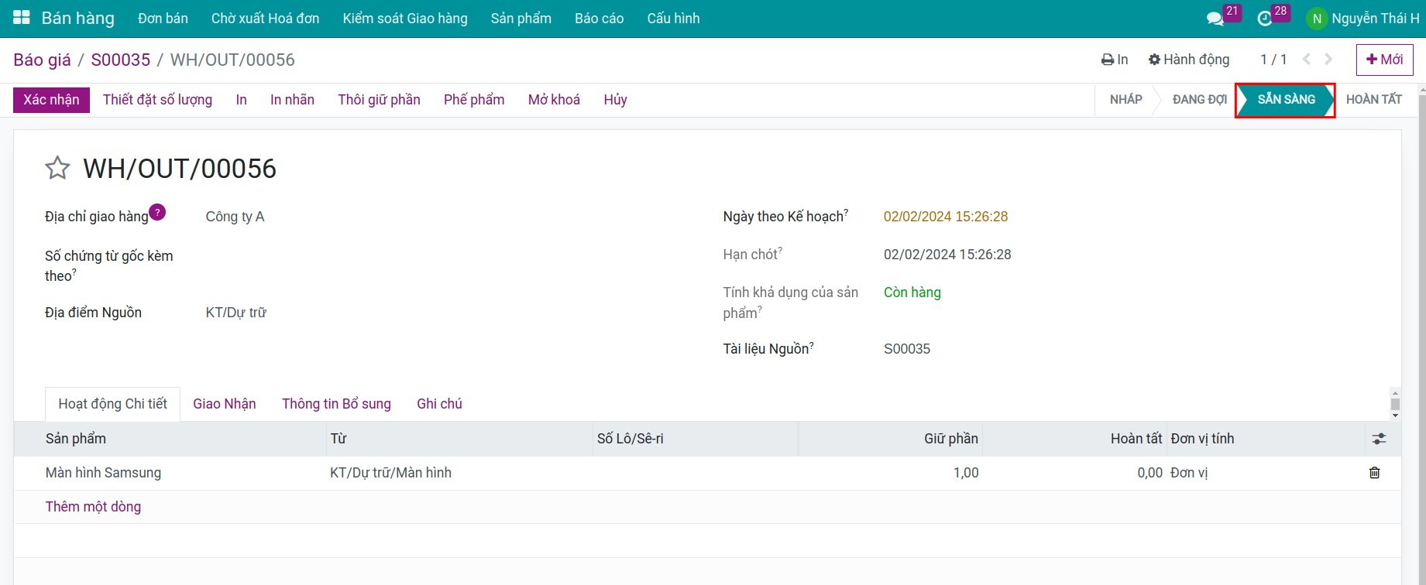Viewport: 1426px width, 585px height.
Task: Go back to S00035 breadcrumb
Action: click(x=120, y=60)
